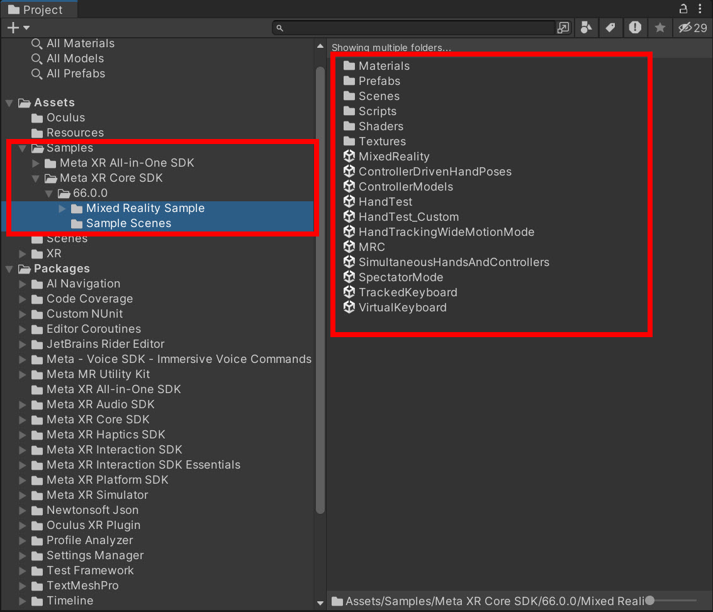
Task: Collapse the Samples folder arrow
Action: (x=22, y=148)
